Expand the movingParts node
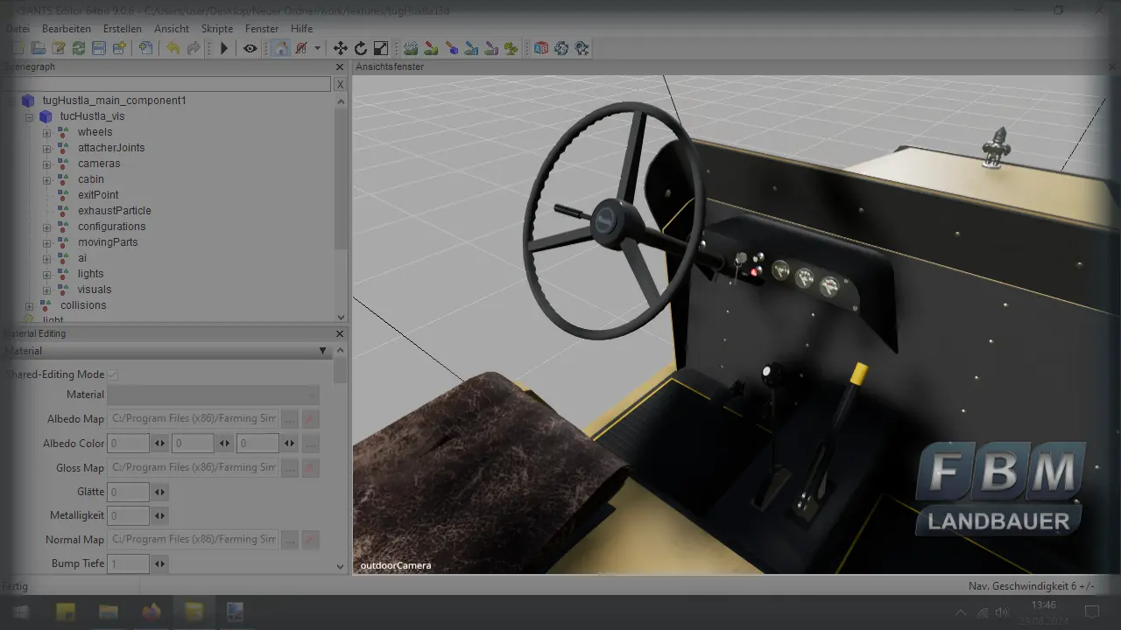 tap(47, 242)
